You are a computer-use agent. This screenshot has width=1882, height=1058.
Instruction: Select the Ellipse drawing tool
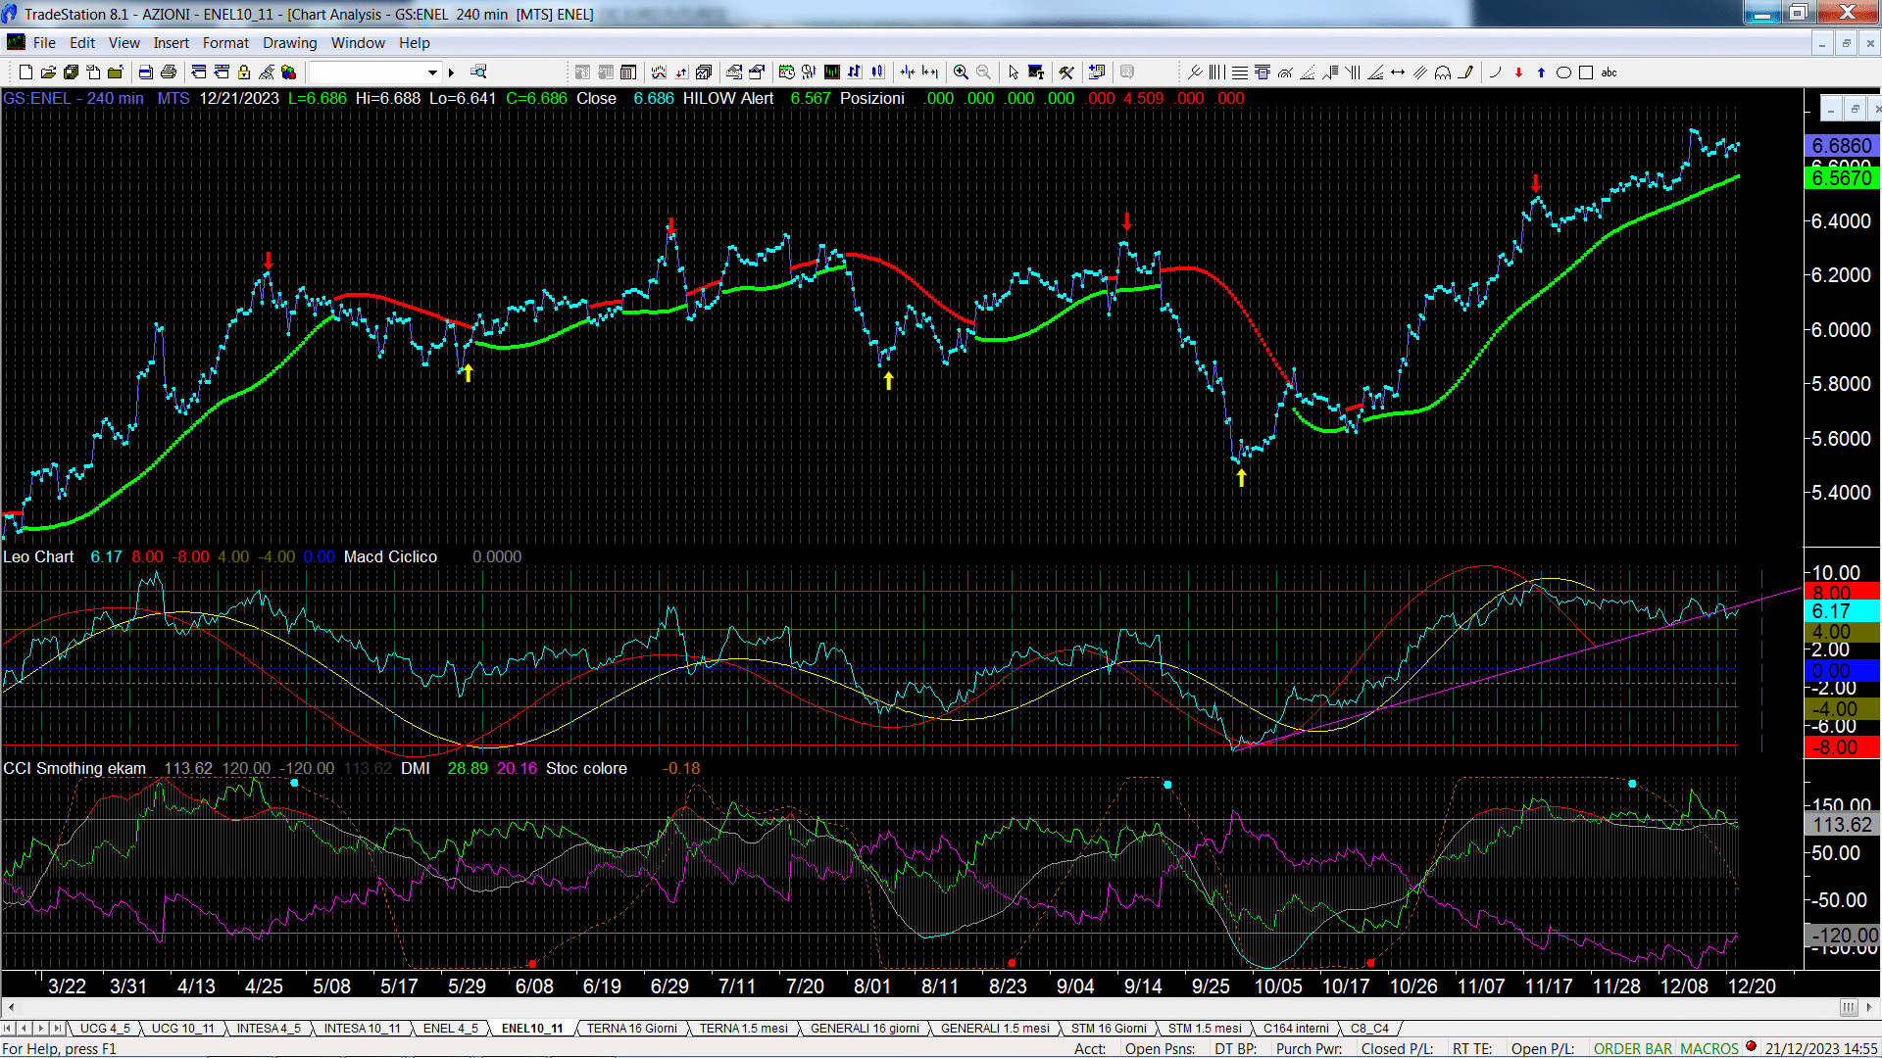[x=1563, y=72]
